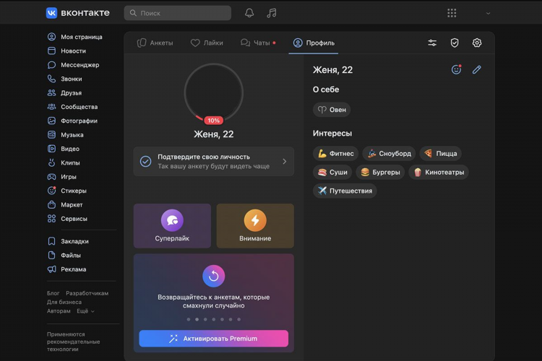Click the Путешествия interest chip

click(345, 191)
